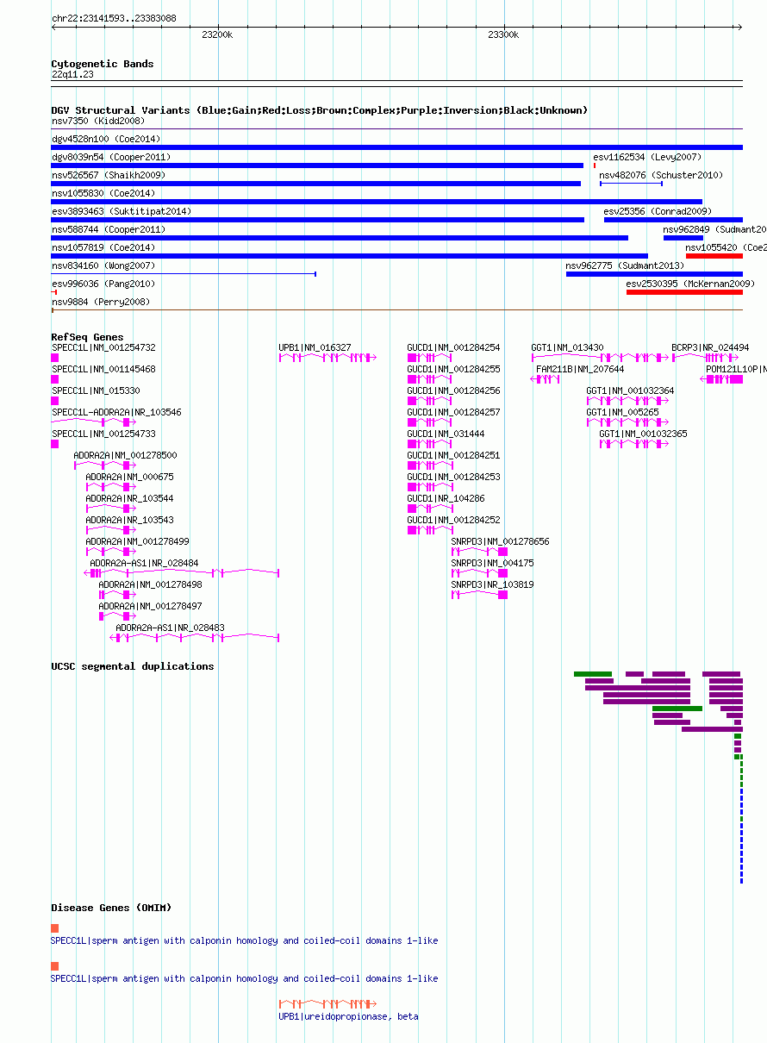Select transcript SPECC1L|NM_015330
The width and height of the screenshot is (767, 1043).
click(x=96, y=391)
